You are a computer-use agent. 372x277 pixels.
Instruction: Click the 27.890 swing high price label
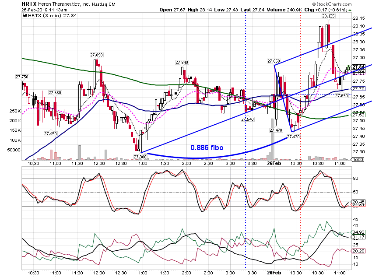click(x=96, y=55)
